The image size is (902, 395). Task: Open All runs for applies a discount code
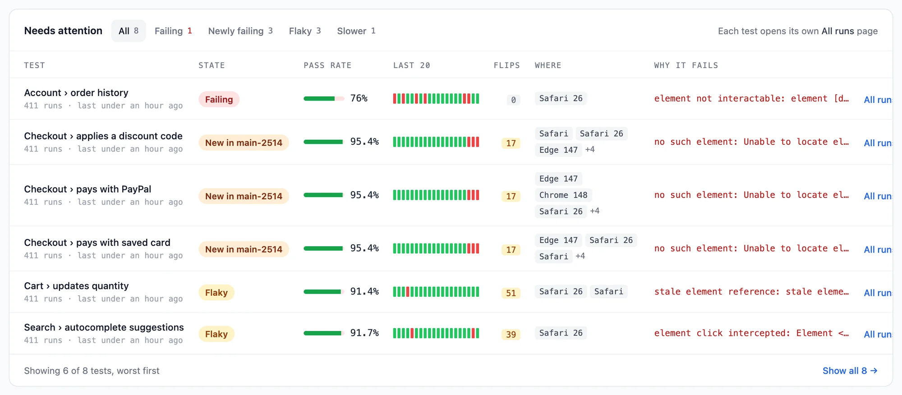click(x=878, y=143)
